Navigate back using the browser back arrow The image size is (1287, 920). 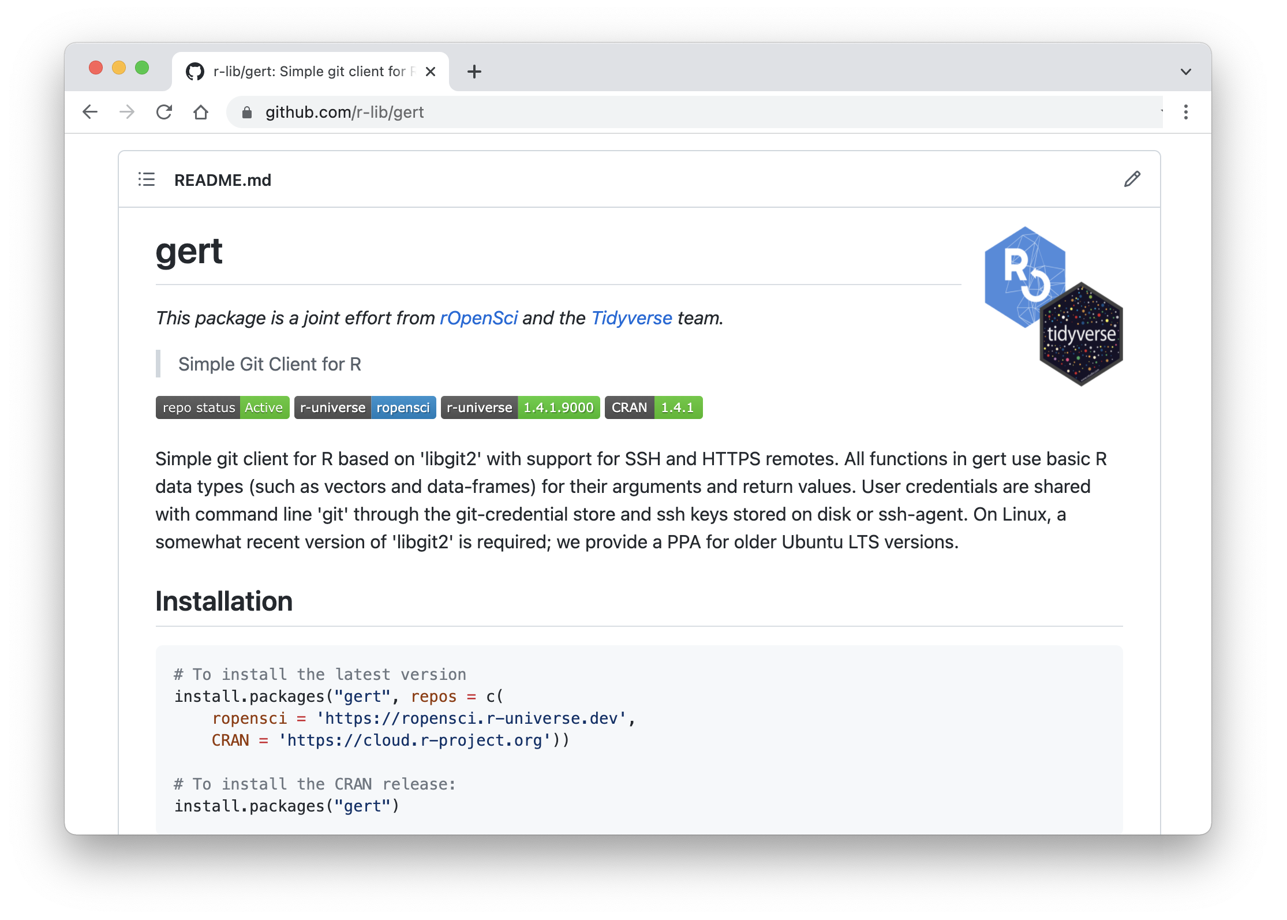(x=90, y=112)
